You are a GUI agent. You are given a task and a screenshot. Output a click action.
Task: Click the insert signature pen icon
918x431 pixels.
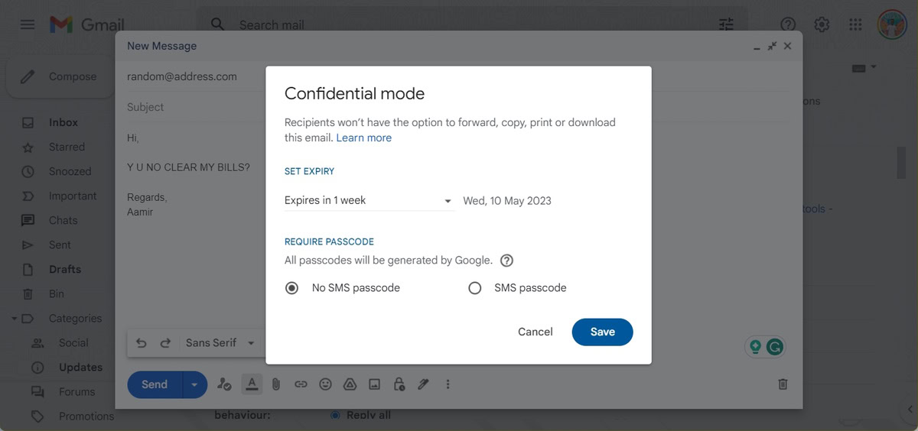(423, 384)
